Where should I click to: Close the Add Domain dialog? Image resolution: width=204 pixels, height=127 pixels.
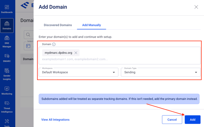(196, 7)
